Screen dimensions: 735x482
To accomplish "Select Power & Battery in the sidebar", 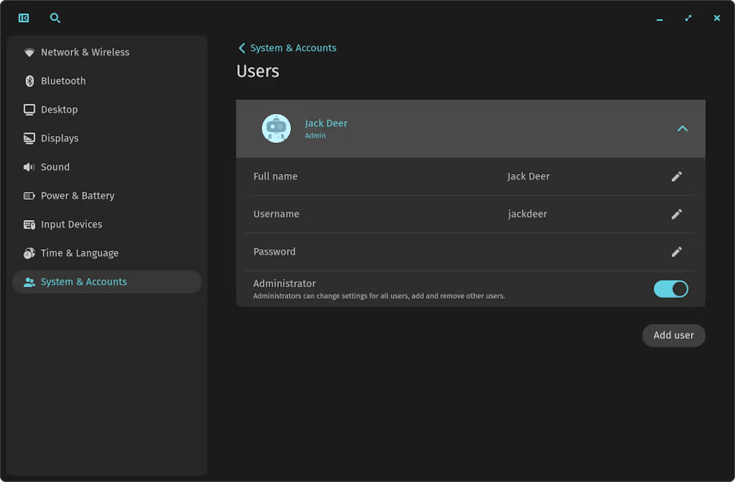I will click(78, 196).
